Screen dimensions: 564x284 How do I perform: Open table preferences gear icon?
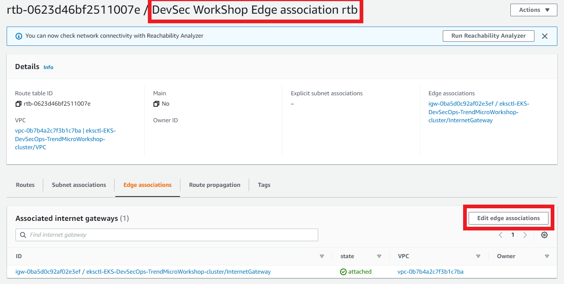tap(544, 235)
